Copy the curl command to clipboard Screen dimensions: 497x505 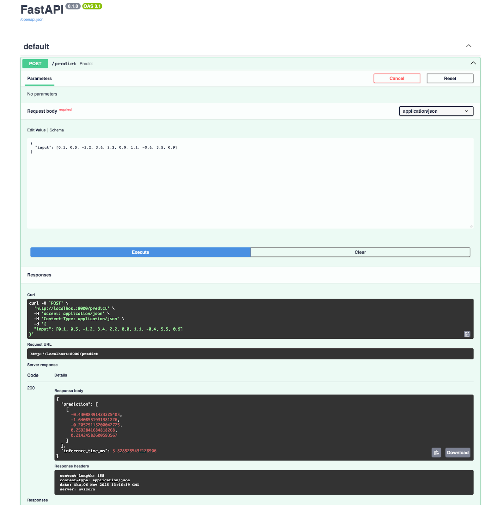(x=467, y=334)
